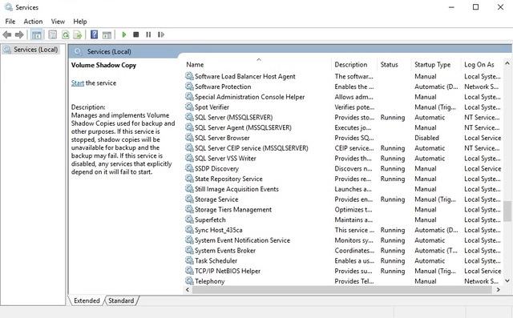This screenshot has height=318, width=513.
Task: Toggle Show/Hide Action Pane toolbar icon
Action: [107, 34]
